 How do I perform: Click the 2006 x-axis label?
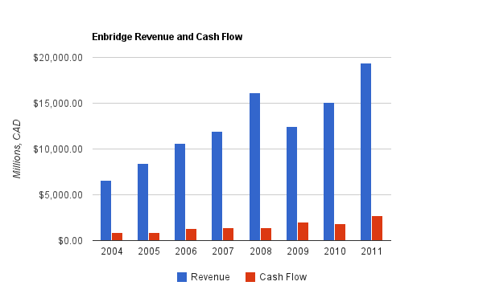point(186,251)
